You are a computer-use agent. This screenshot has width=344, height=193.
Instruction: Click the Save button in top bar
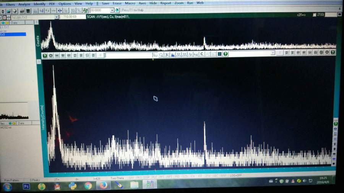pyautogui.click(x=105, y=3)
